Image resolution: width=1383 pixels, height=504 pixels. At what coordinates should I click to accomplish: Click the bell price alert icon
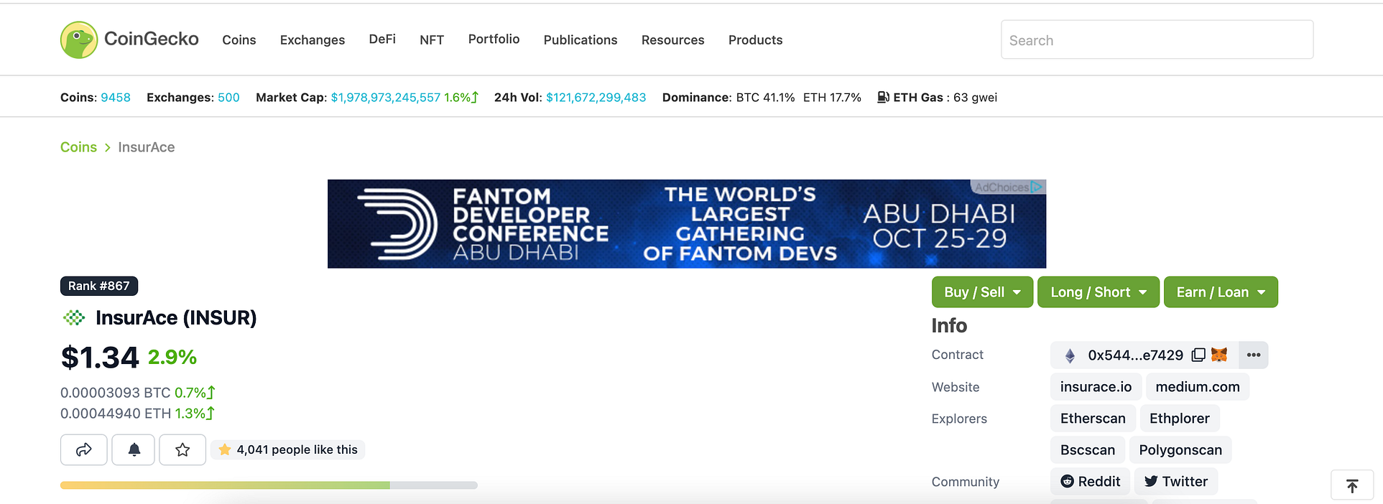coord(134,449)
